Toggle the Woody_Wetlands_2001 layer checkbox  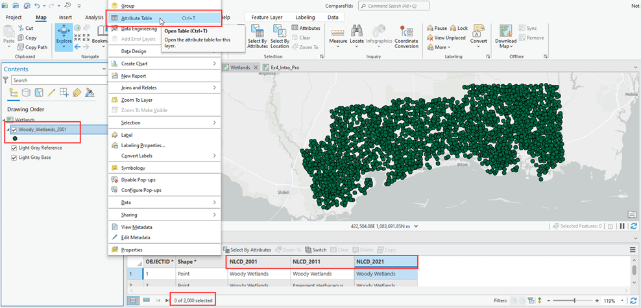pos(14,130)
